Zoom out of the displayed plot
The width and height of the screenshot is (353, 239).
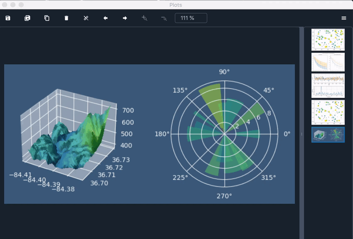[164, 18]
